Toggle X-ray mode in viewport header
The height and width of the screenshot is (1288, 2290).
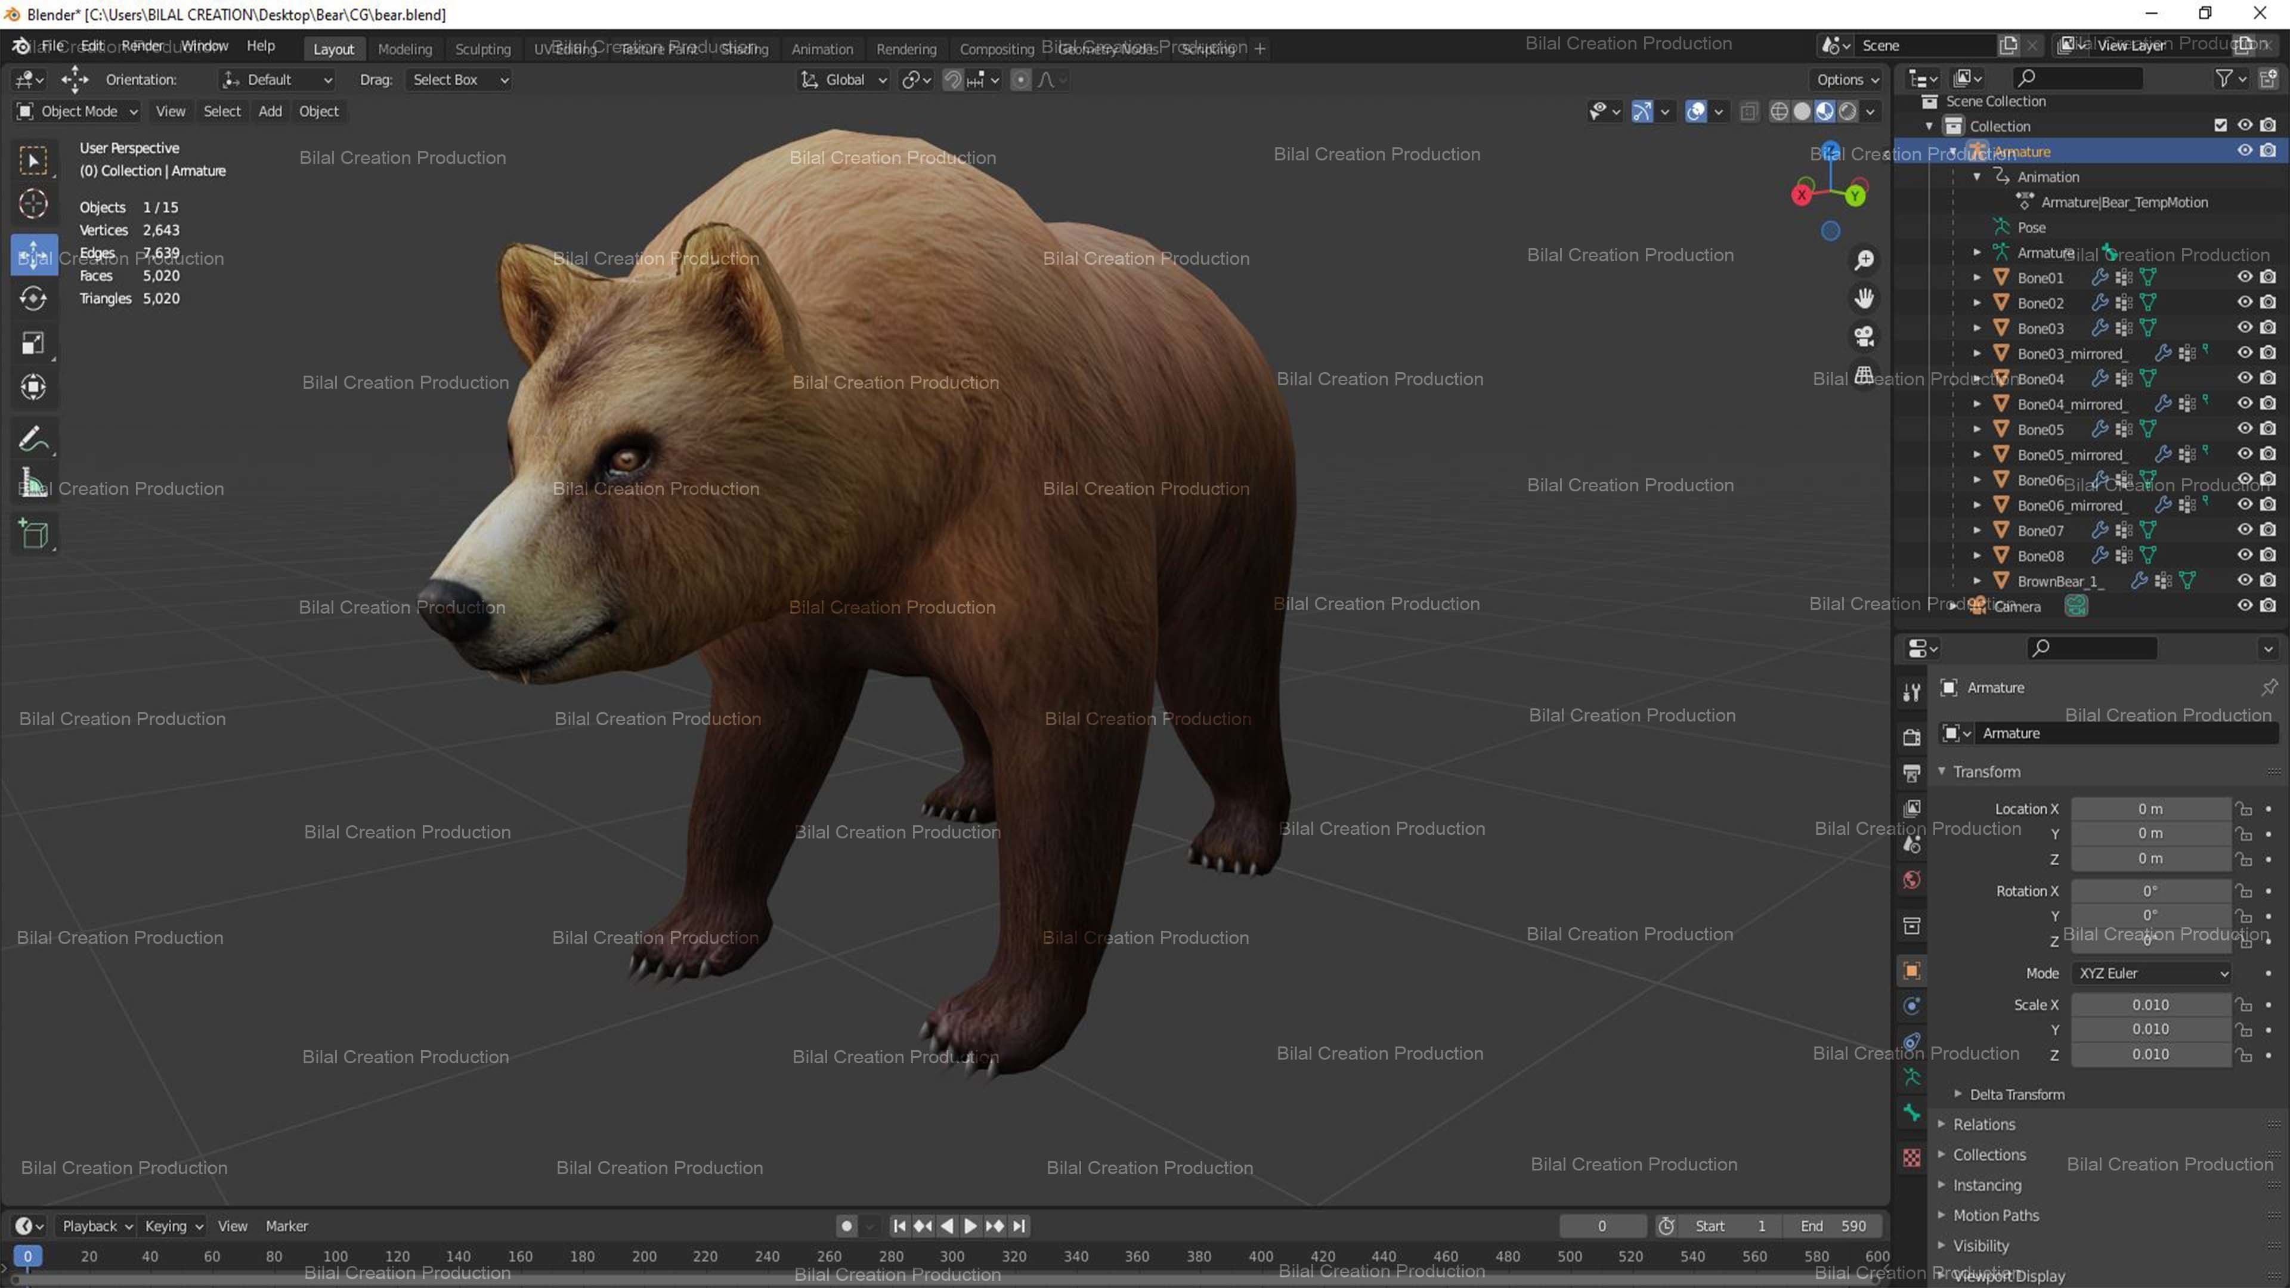(x=1749, y=111)
